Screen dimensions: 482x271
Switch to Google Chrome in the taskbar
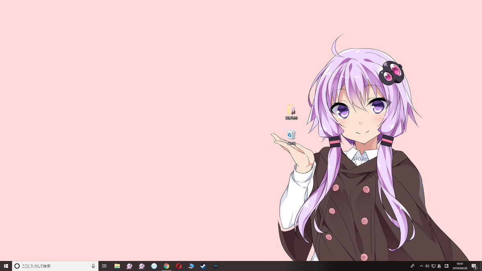tap(166, 266)
